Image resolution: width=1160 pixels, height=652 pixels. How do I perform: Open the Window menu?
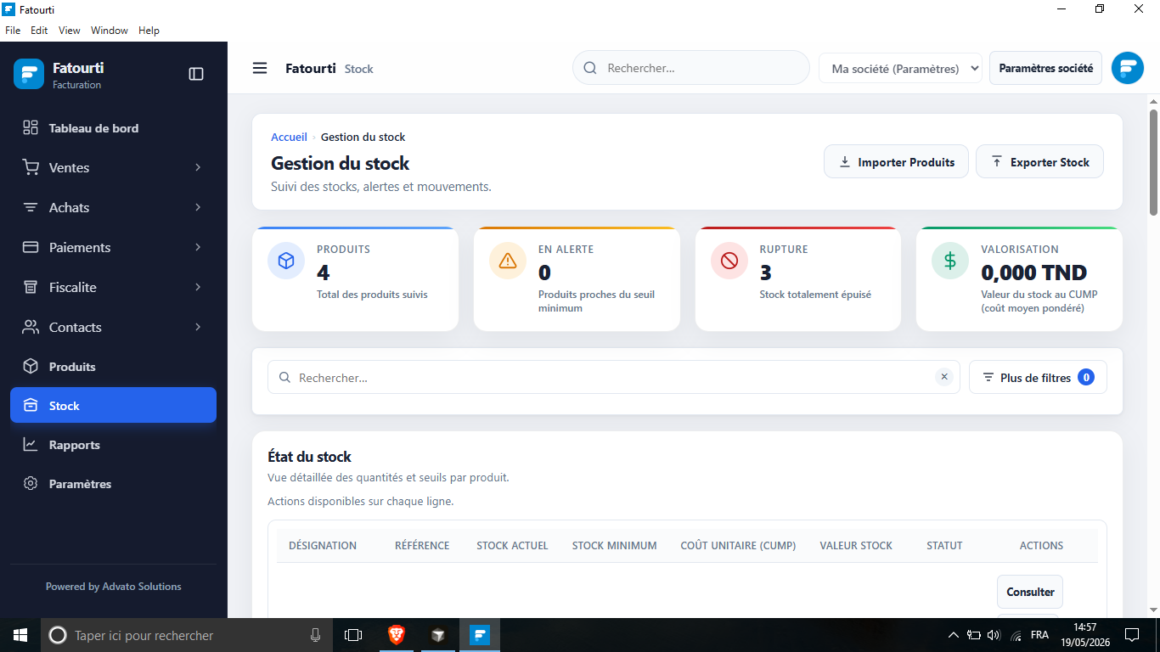110,31
